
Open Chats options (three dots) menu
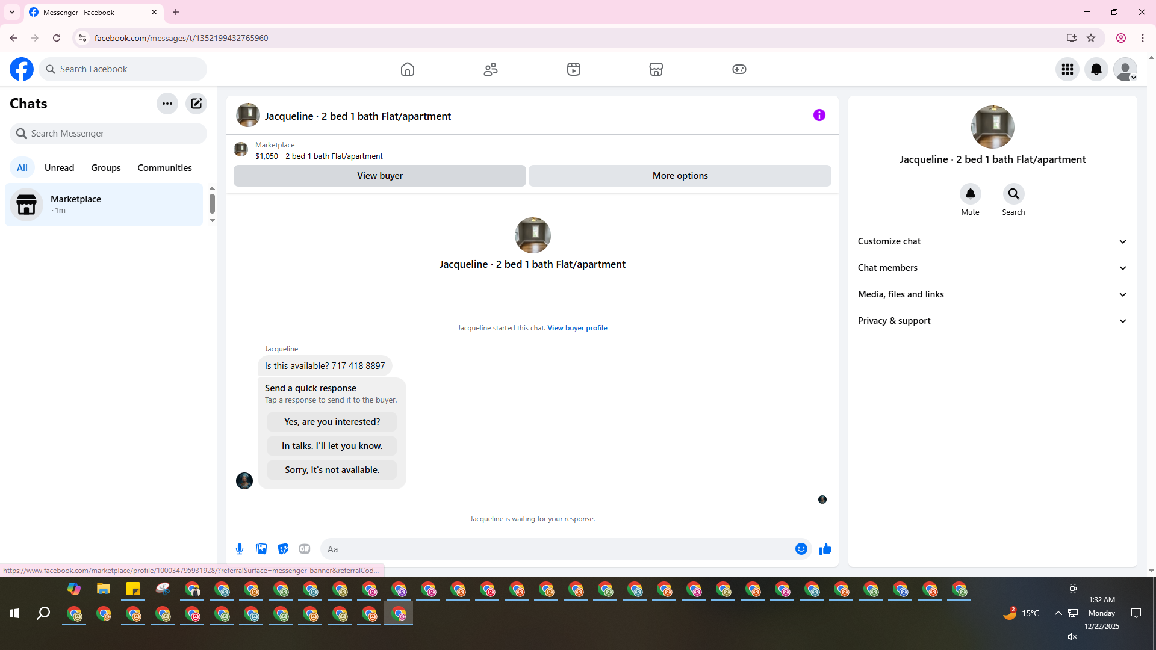(x=167, y=104)
